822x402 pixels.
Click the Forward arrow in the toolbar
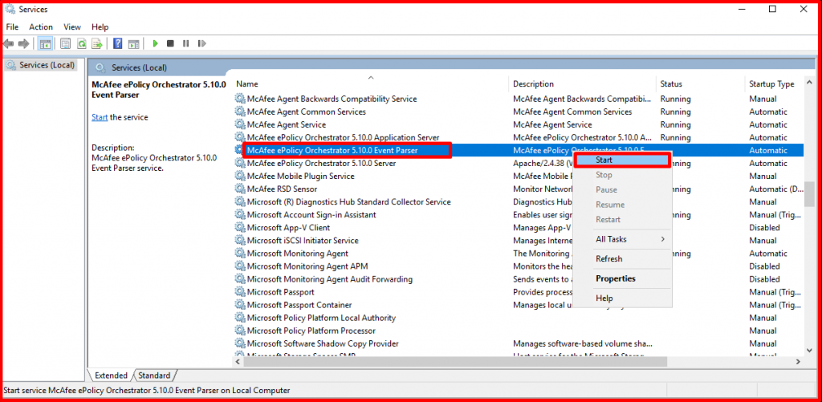23,43
